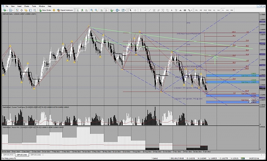Open the File menu
Image resolution: width=267 pixels, height=161 pixels.
coord(7,6)
